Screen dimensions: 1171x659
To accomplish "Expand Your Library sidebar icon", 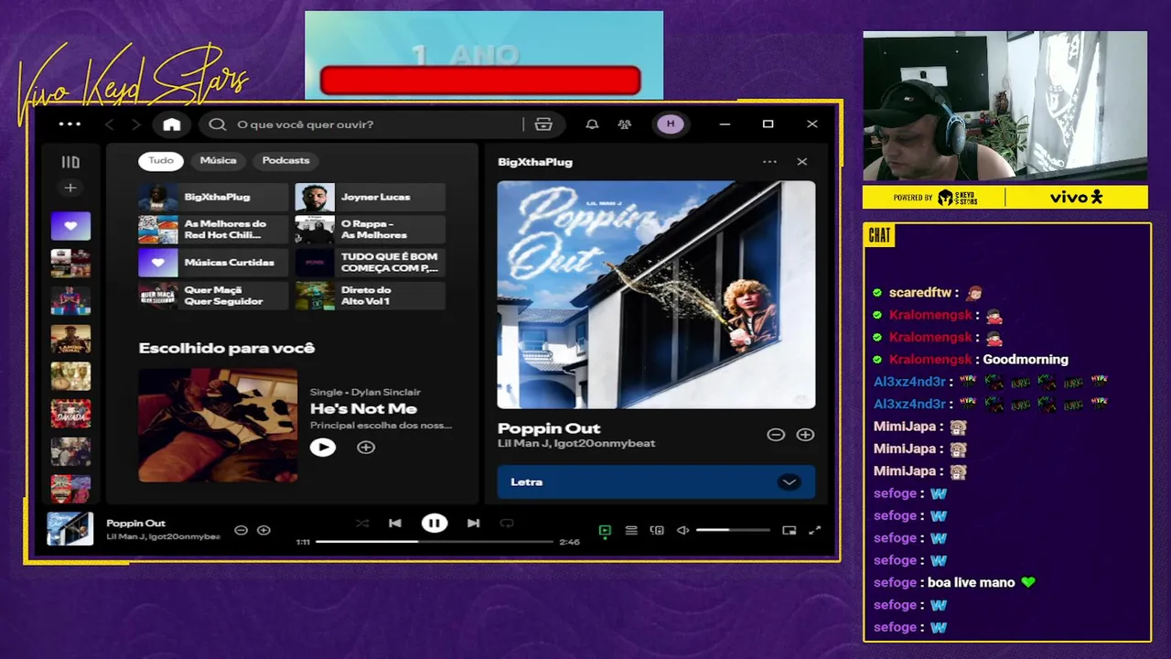I will point(70,162).
